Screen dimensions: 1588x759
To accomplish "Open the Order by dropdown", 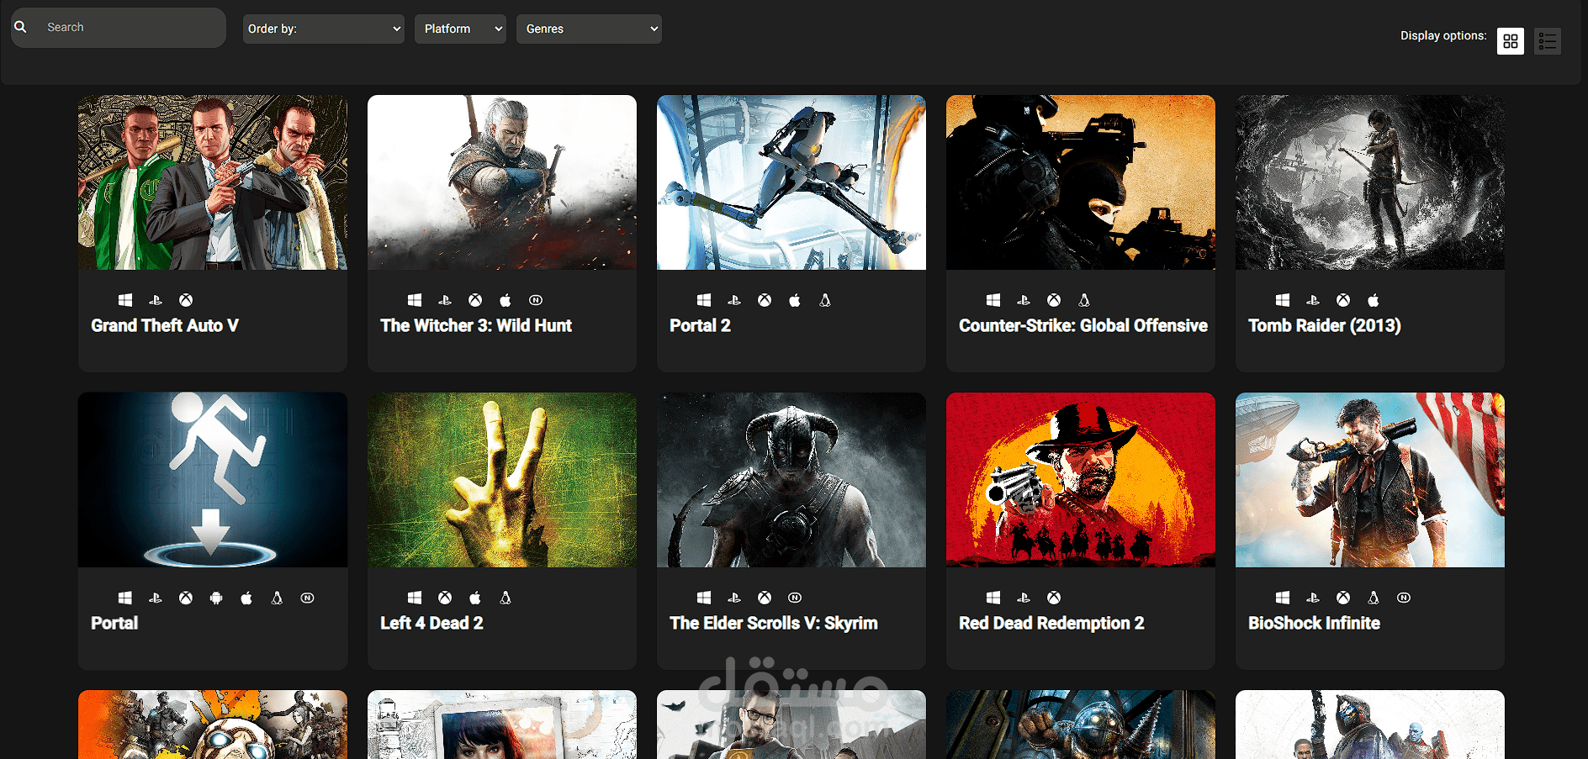I will point(324,29).
